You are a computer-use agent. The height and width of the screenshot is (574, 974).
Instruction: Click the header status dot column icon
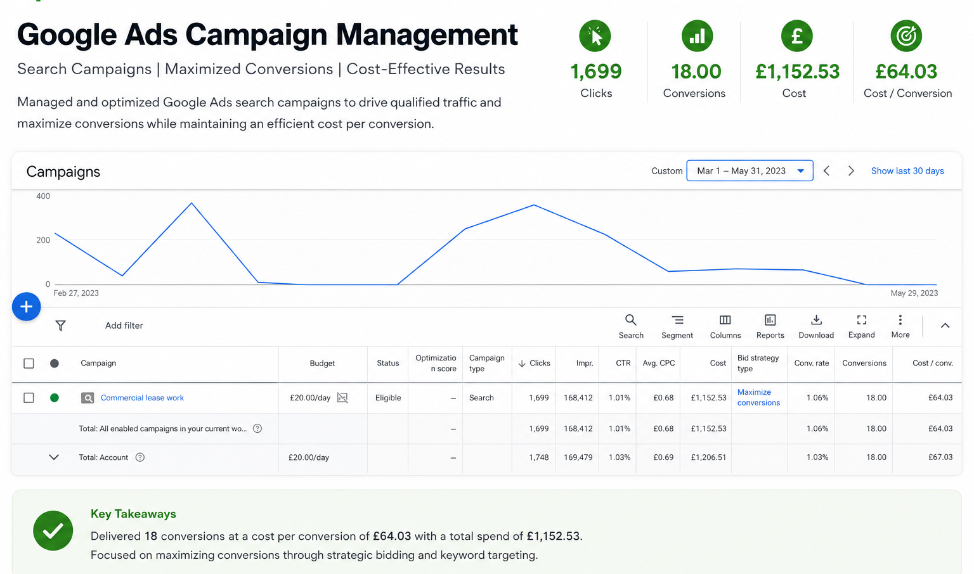pyautogui.click(x=55, y=364)
